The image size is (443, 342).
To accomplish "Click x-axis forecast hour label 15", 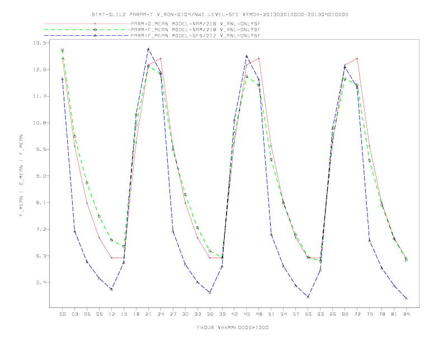I will tap(124, 314).
